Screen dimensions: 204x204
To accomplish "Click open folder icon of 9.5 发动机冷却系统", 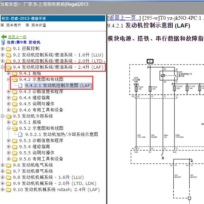I will pyautogui.click(x=9, y=116).
